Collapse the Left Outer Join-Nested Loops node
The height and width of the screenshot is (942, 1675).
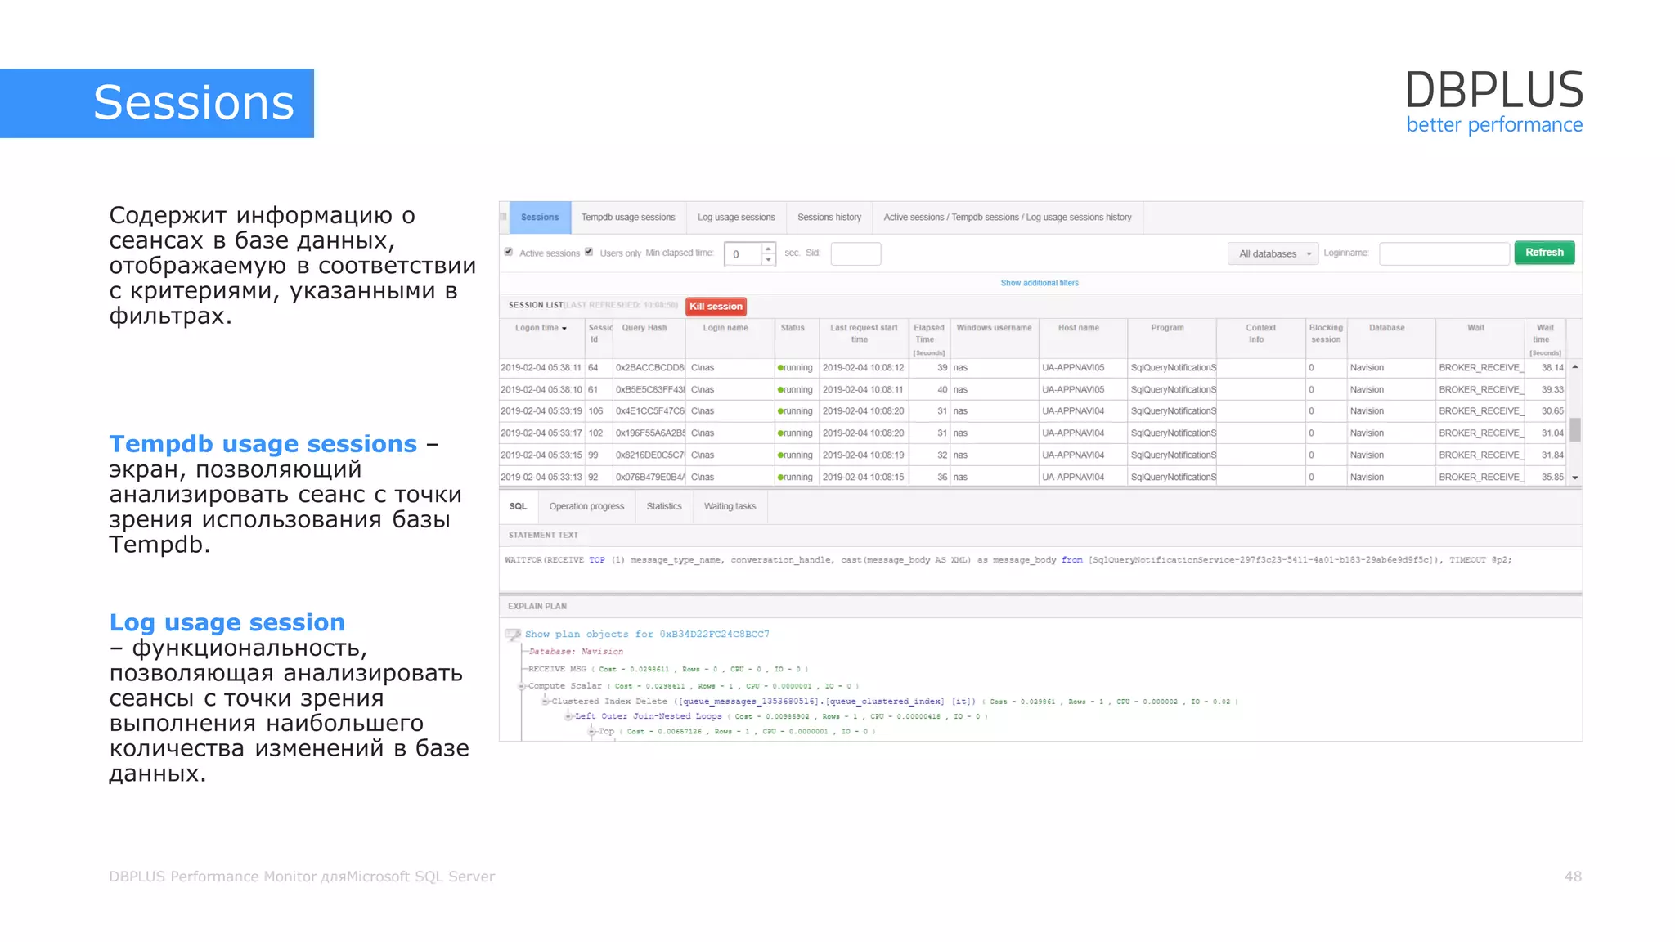(x=568, y=716)
